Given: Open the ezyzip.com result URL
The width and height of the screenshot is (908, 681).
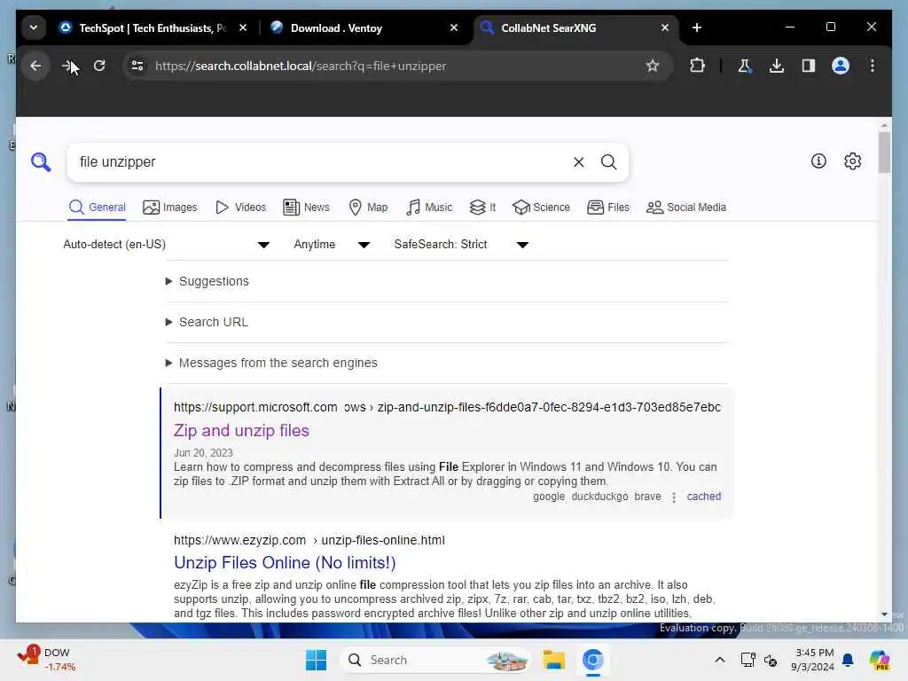Looking at the screenshot, I should 309,540.
